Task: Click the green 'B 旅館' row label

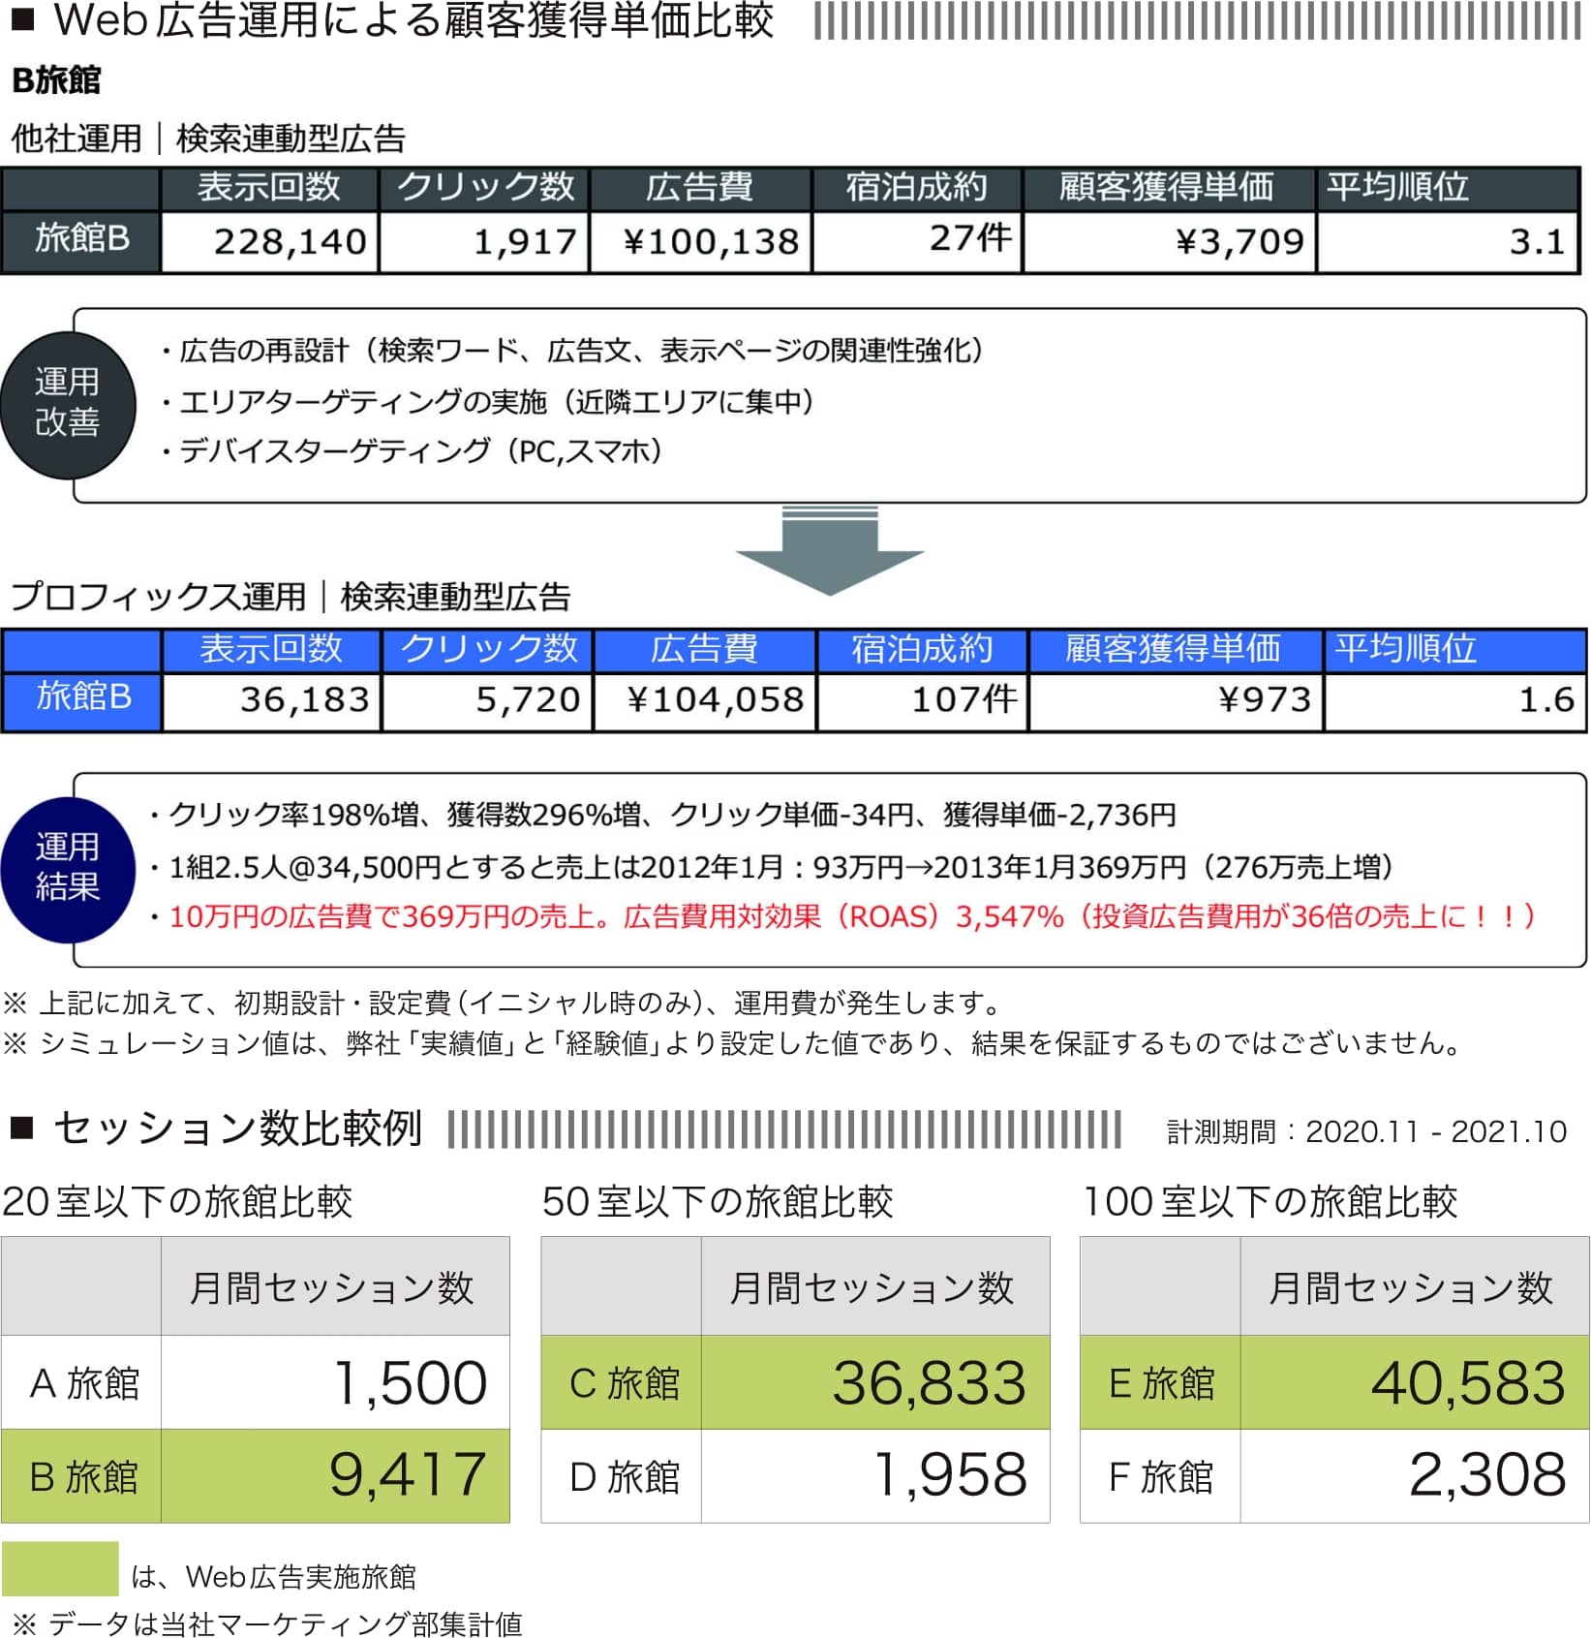Action: tap(81, 1477)
